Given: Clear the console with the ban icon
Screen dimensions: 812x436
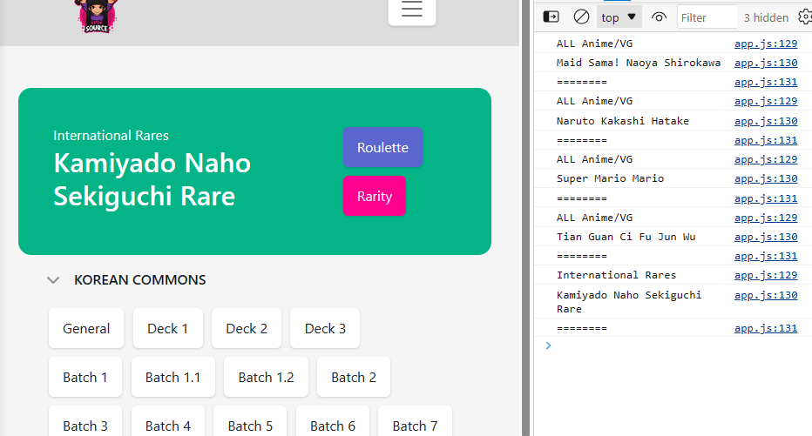Looking at the screenshot, I should tap(581, 17).
